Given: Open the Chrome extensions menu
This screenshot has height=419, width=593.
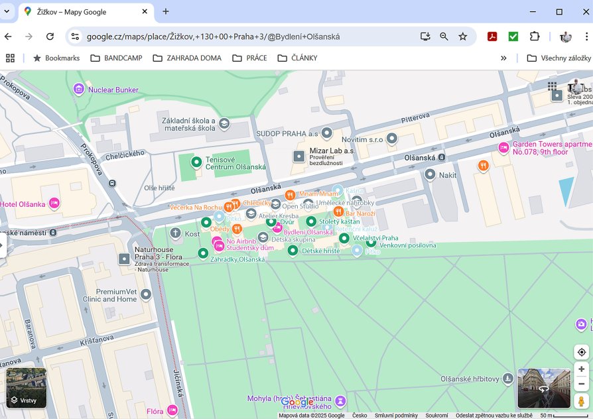Looking at the screenshot, I should point(535,36).
